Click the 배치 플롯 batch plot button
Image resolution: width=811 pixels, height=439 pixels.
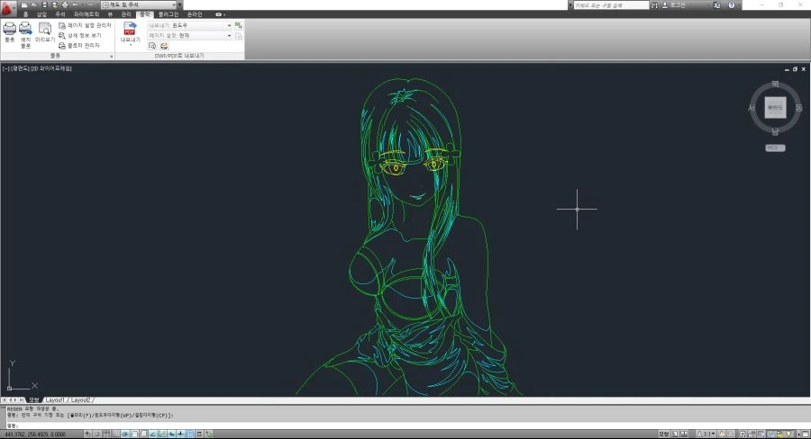26,35
